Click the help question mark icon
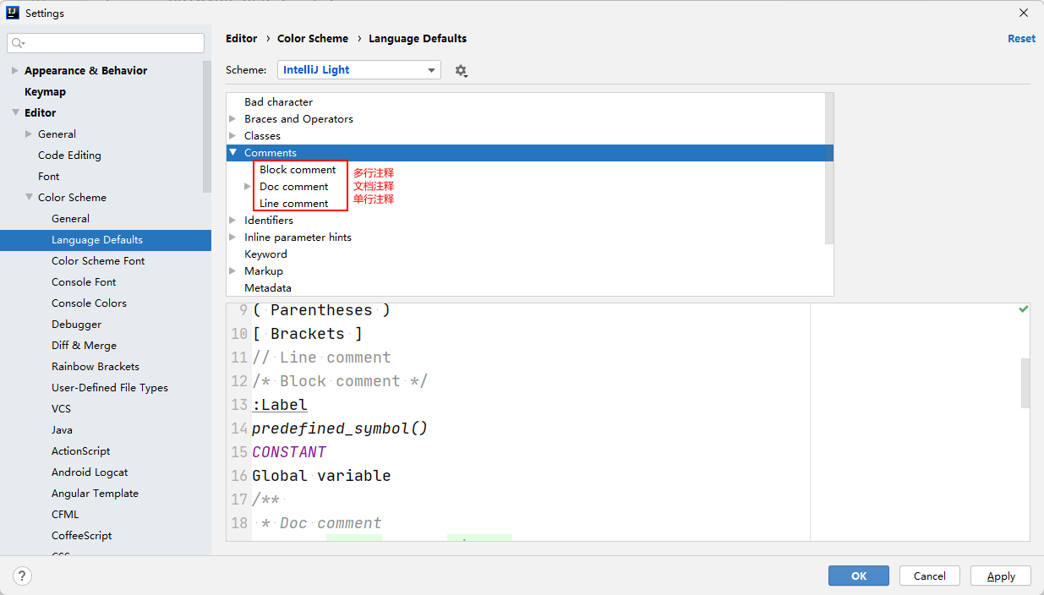This screenshot has width=1044, height=595. click(x=22, y=576)
